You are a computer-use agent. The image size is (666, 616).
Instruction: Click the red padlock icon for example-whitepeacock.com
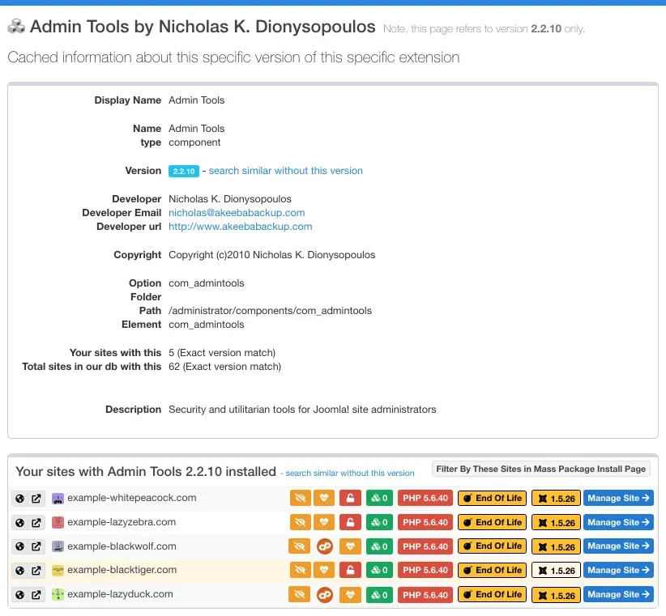click(x=349, y=498)
